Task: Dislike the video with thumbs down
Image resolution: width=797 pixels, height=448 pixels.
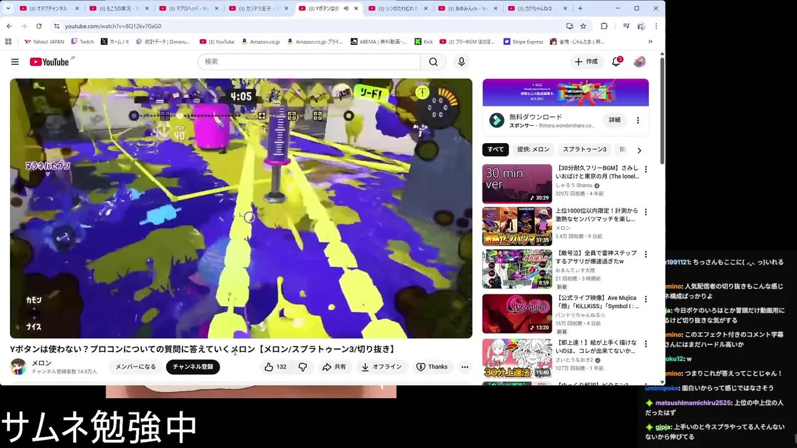Action: tap(303, 367)
